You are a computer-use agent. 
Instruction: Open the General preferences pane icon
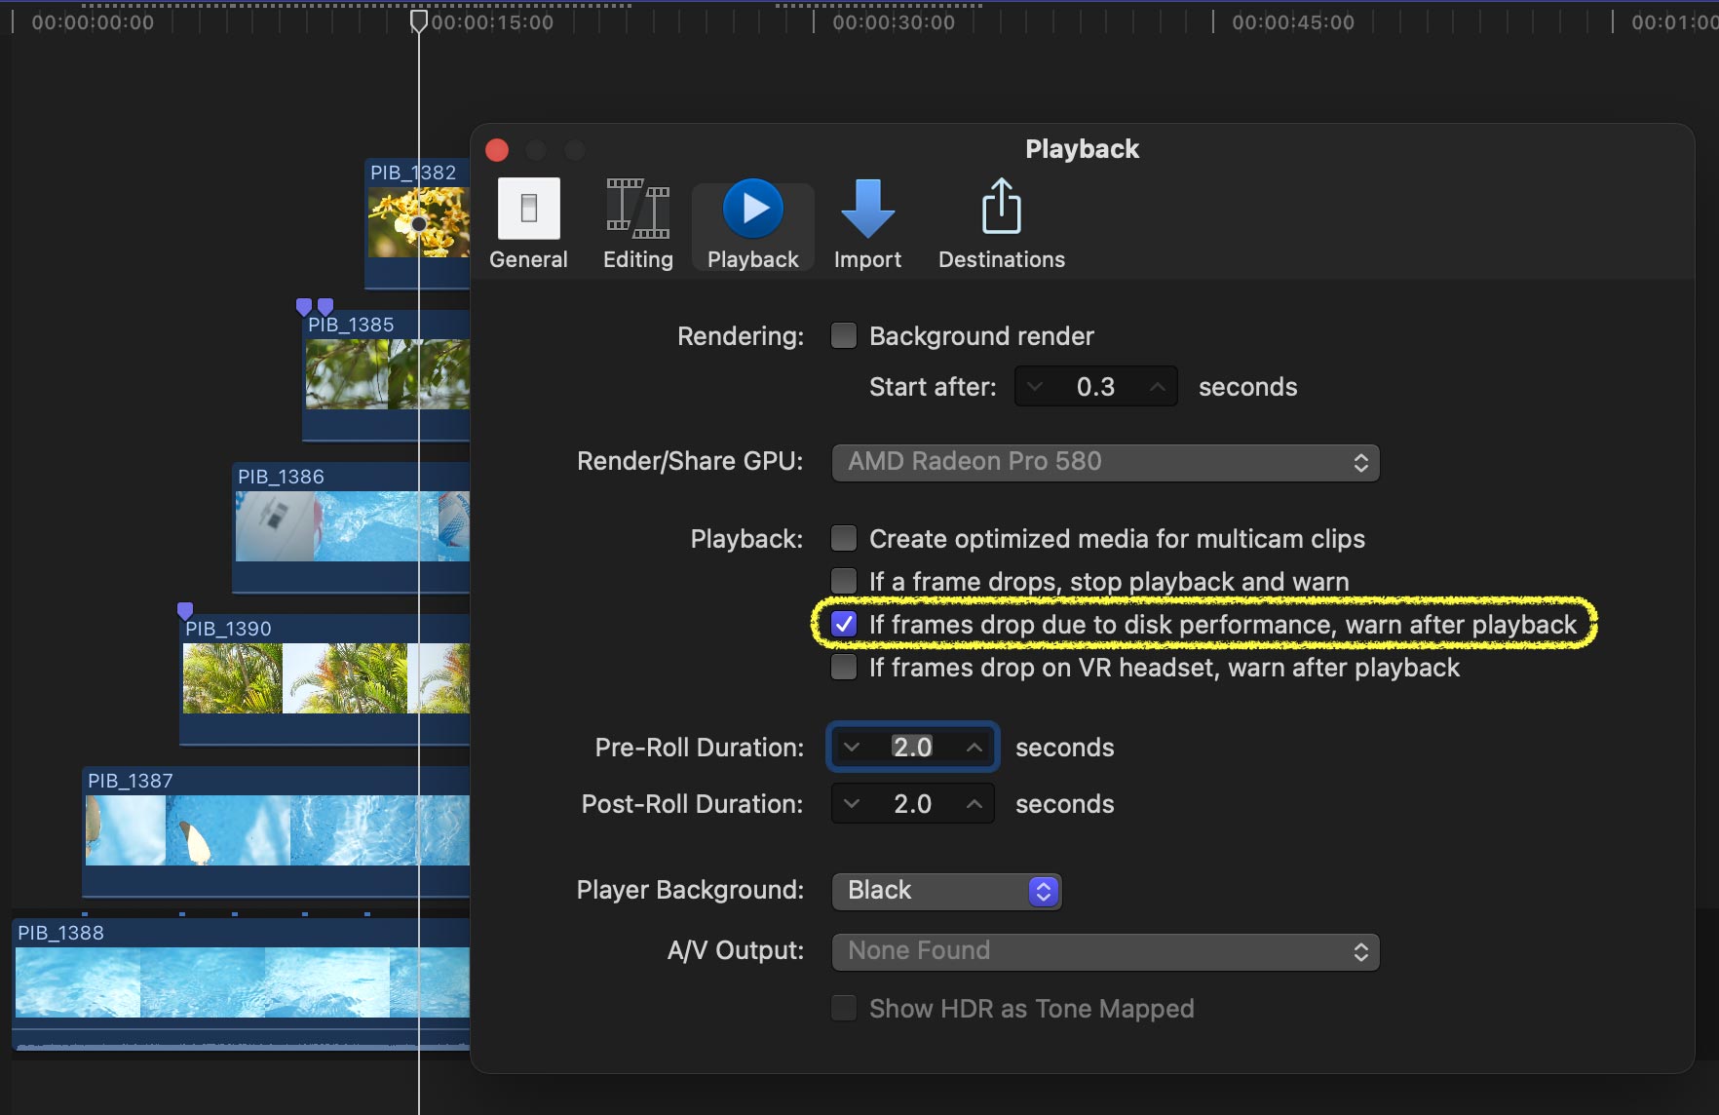point(528,224)
